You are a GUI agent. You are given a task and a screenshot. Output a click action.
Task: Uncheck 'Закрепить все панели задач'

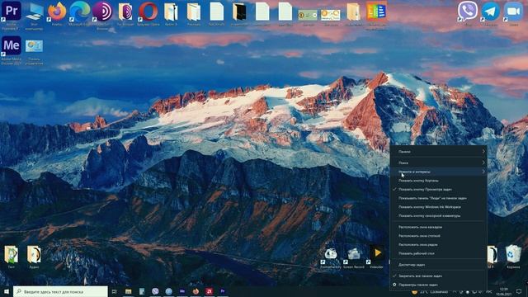click(x=438, y=276)
